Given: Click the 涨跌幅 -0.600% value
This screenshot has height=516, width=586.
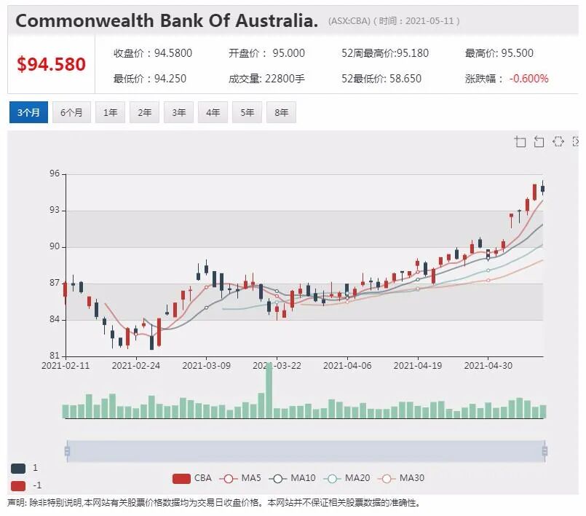Looking at the screenshot, I should point(507,79).
